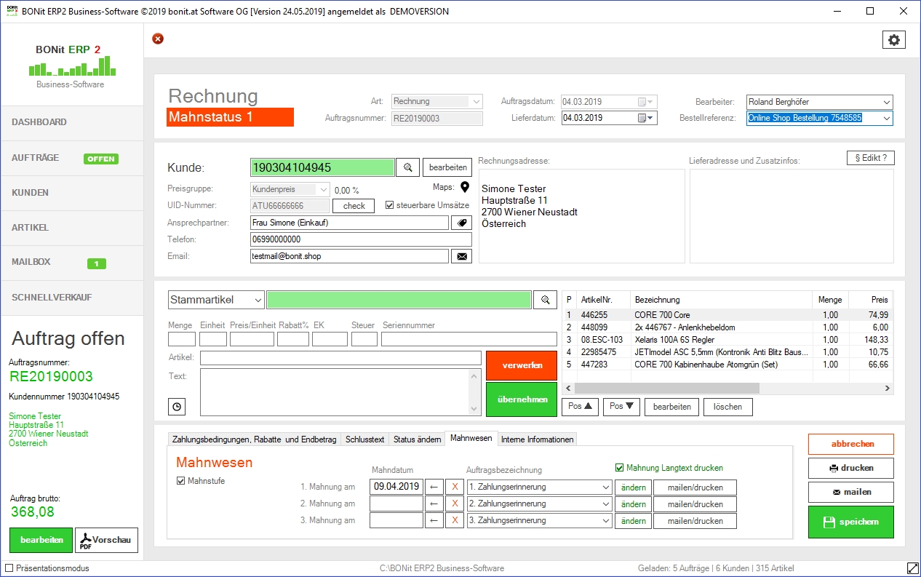Open the 3. Zahlungserinnerung dropdown
This screenshot has height=577, width=921.
pyautogui.click(x=605, y=521)
